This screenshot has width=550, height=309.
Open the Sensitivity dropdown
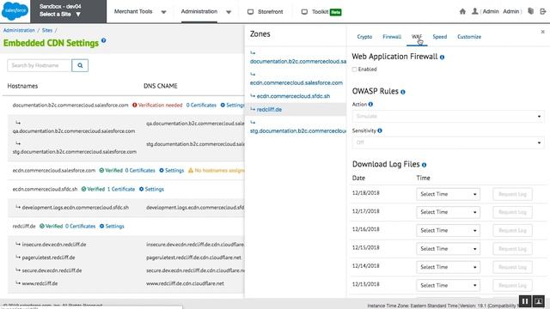[448, 142]
